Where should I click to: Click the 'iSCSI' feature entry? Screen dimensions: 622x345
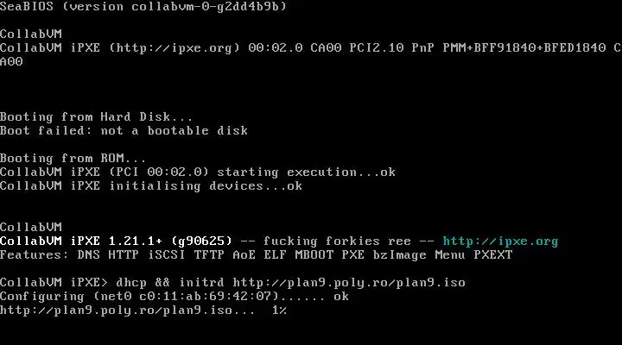click(x=166, y=254)
